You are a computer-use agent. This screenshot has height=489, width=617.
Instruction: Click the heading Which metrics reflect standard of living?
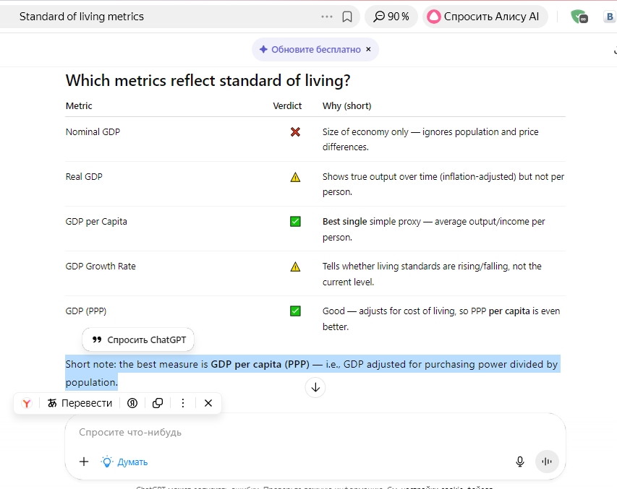click(208, 81)
